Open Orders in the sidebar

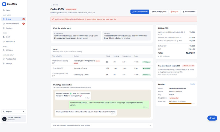click(x=14, y=19)
